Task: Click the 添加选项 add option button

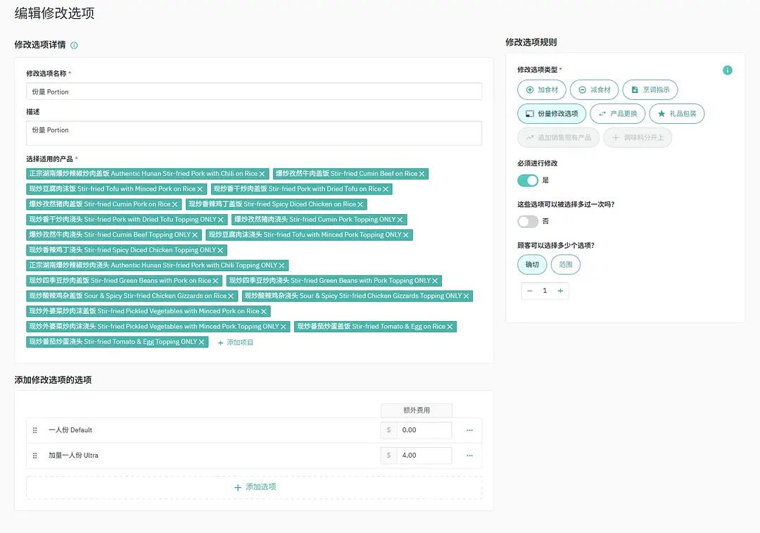Action: click(254, 487)
